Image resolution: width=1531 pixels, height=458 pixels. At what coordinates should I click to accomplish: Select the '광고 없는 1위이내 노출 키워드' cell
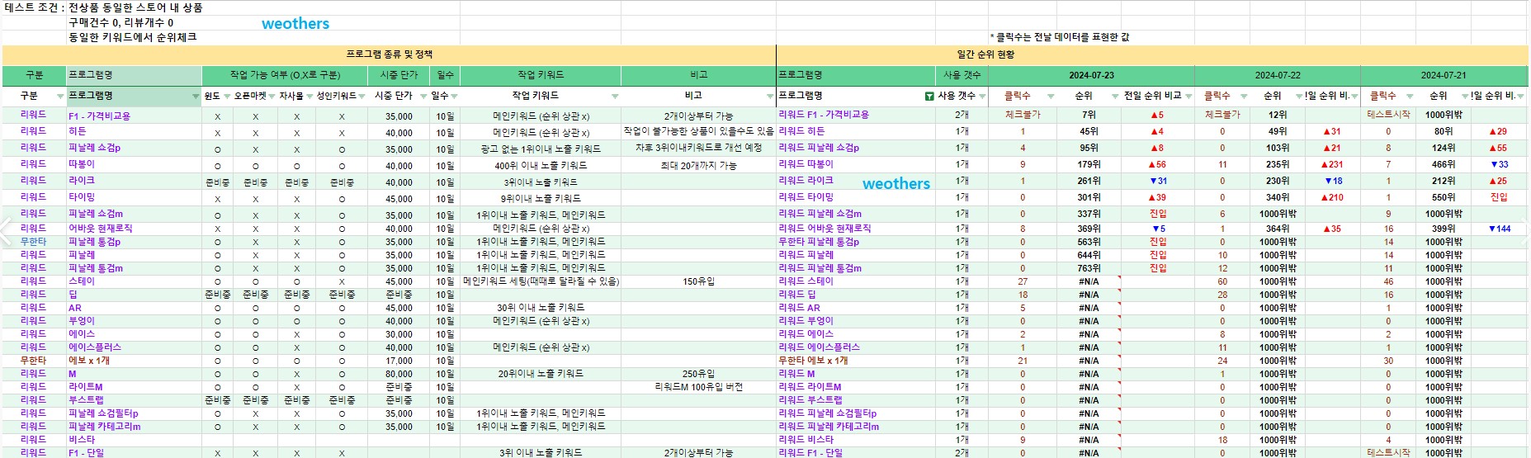pos(541,149)
